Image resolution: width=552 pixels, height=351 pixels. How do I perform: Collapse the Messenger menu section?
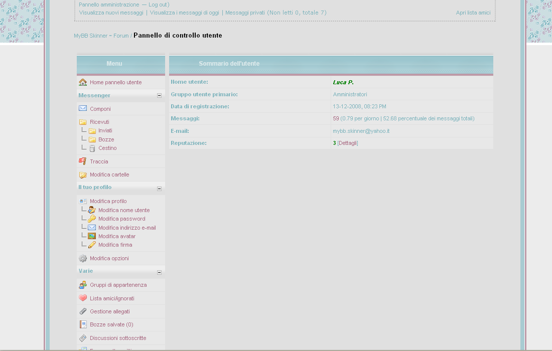click(x=159, y=95)
